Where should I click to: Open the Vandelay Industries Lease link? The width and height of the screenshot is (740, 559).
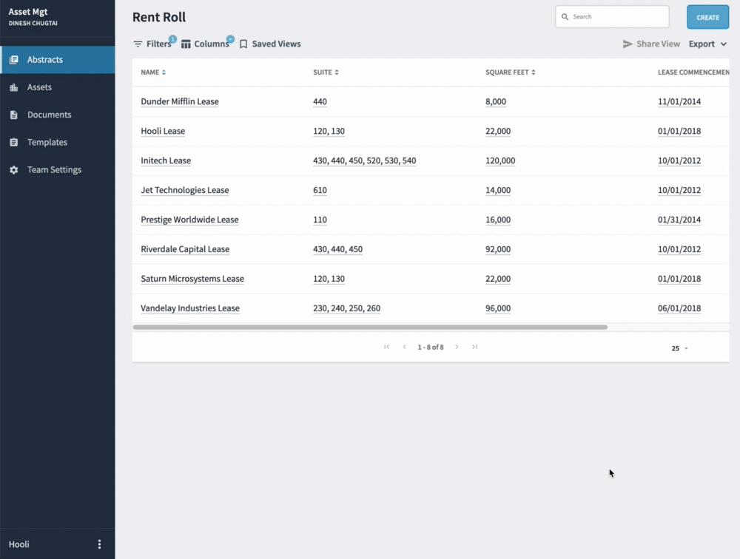(x=190, y=308)
